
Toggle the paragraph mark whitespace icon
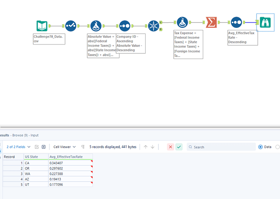click(83, 147)
